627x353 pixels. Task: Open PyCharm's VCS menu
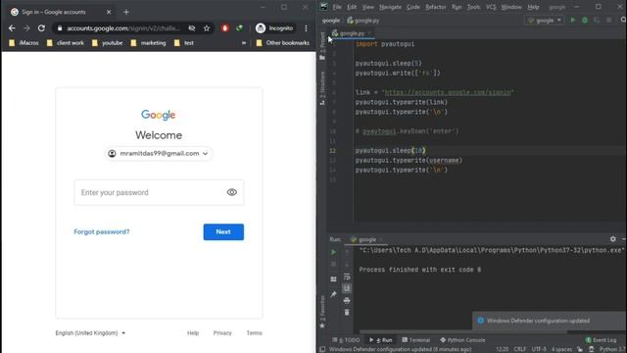click(x=491, y=7)
